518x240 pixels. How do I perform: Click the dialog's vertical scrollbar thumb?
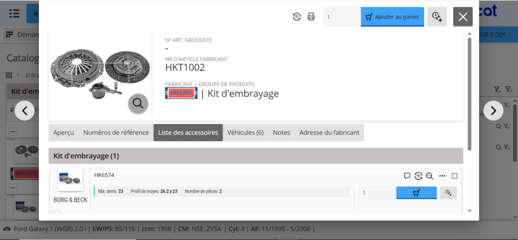(469, 94)
